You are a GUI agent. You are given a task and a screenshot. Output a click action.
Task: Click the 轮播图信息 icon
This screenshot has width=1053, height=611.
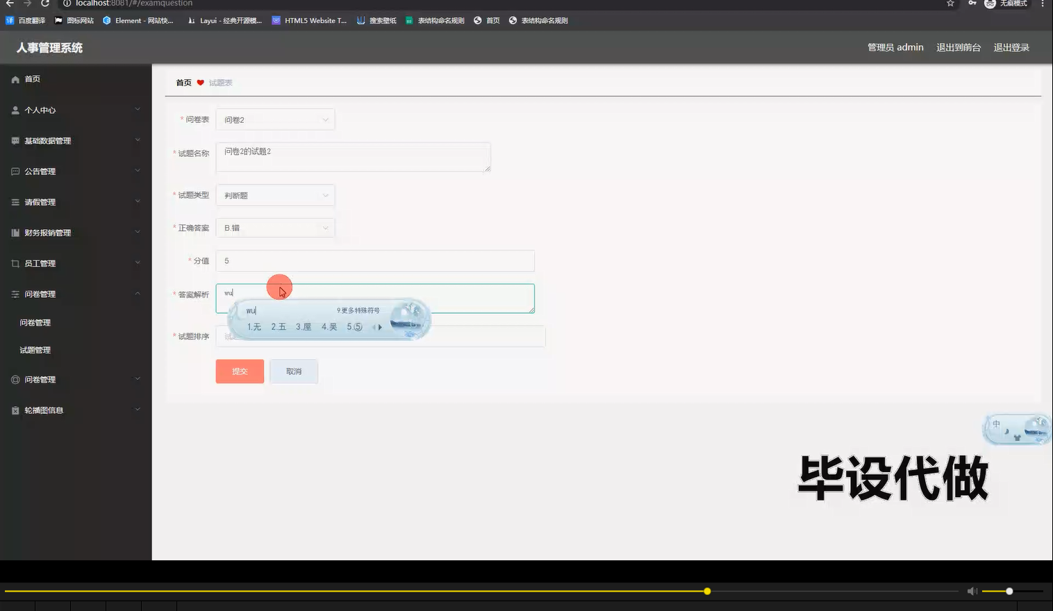[15, 410]
